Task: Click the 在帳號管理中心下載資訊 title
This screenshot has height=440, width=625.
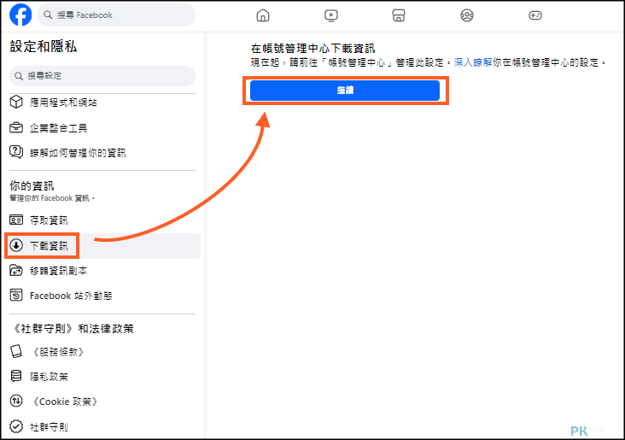Action: click(312, 49)
